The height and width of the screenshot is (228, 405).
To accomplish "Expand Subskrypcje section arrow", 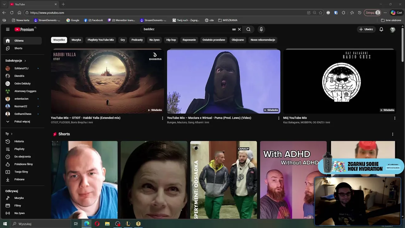I will tap(25, 60).
